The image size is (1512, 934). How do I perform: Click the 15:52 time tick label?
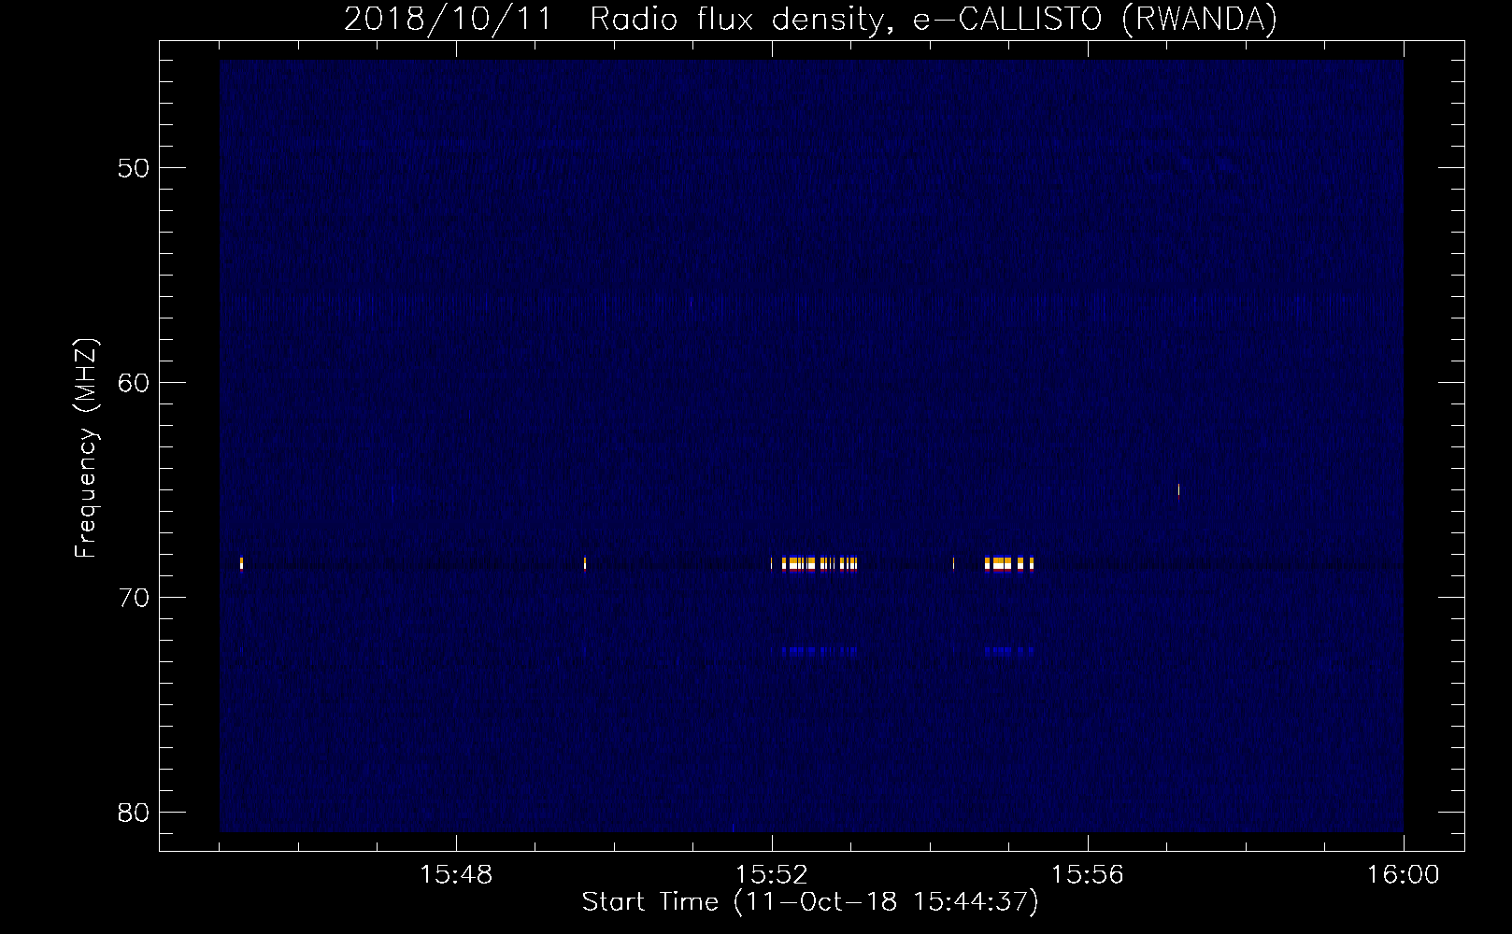(x=772, y=875)
